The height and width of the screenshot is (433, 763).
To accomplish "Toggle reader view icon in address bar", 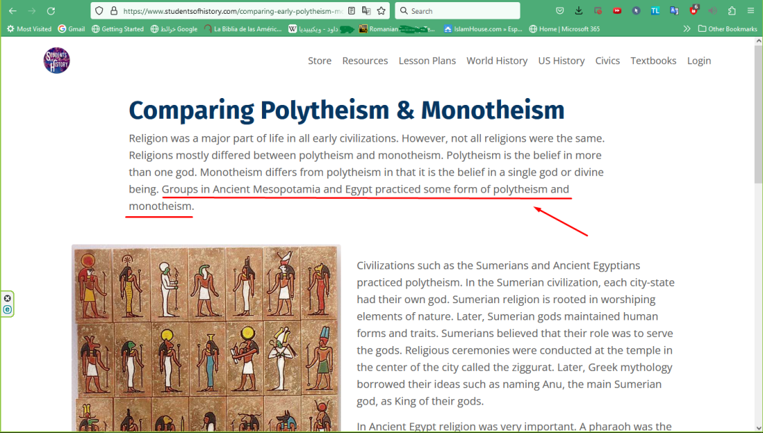I will (351, 10).
